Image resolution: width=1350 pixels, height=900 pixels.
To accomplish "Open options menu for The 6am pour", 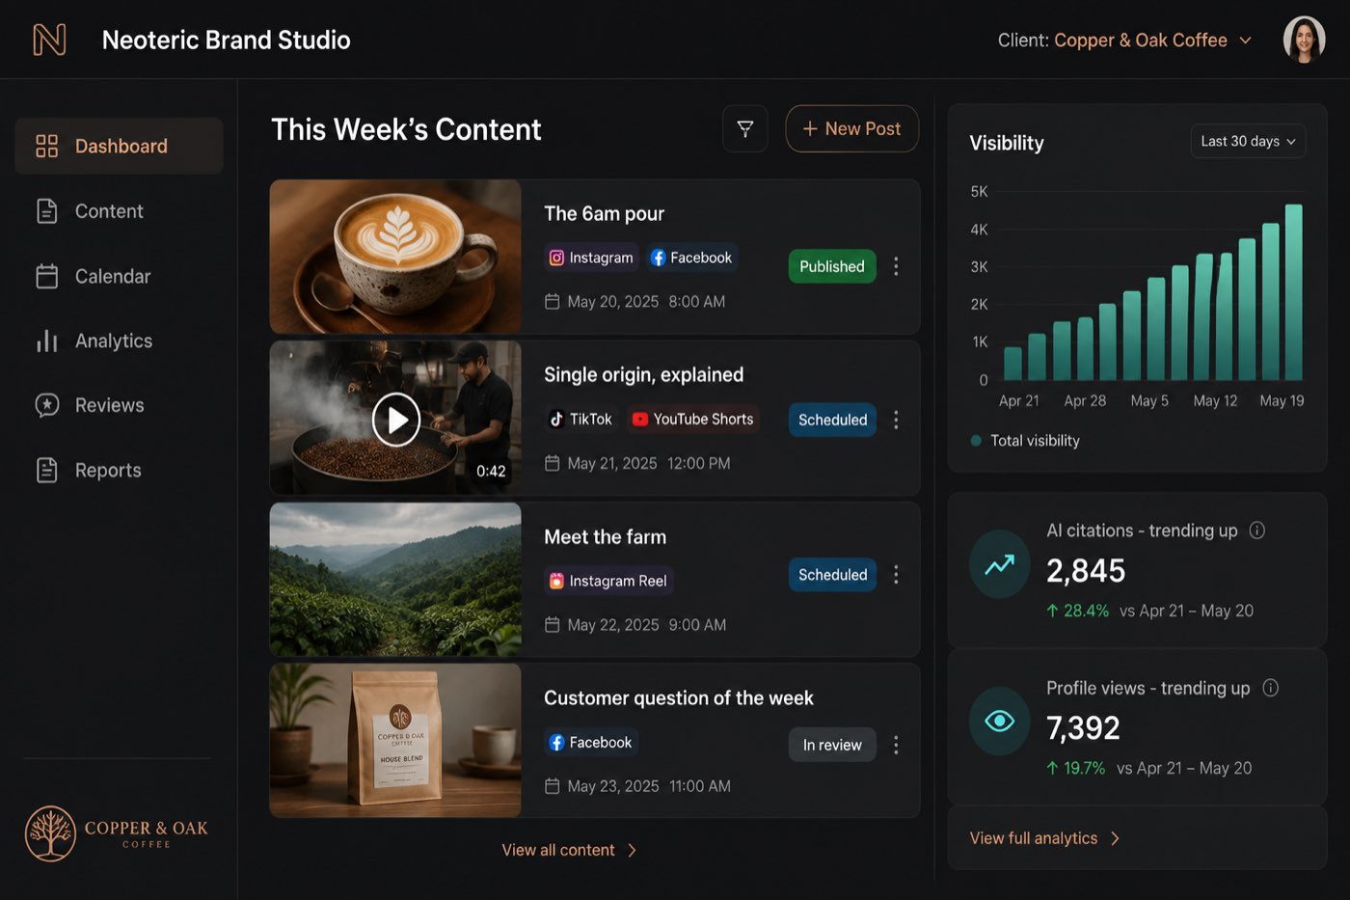I will click(896, 266).
